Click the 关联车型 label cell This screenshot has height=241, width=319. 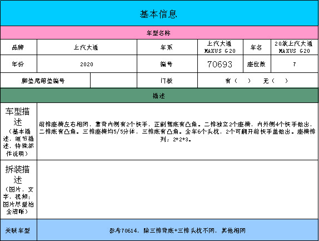(x=18, y=230)
